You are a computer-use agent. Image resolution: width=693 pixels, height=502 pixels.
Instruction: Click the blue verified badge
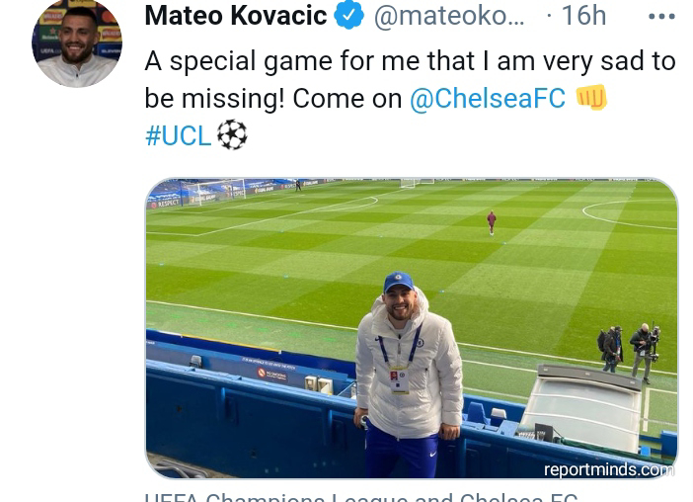348,16
